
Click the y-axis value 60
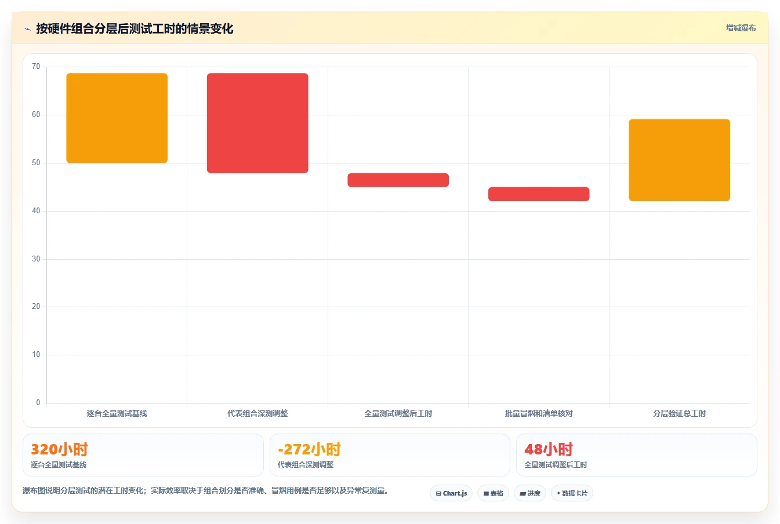(36, 115)
